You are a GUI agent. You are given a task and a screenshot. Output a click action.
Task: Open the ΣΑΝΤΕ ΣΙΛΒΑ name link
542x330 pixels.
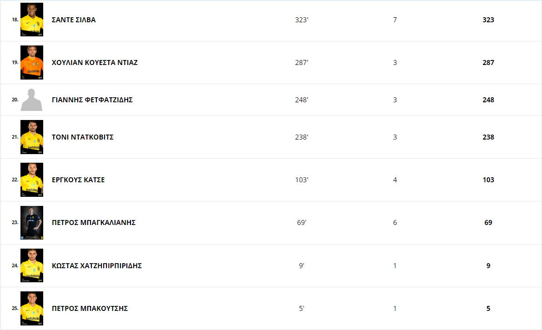pyautogui.click(x=74, y=20)
